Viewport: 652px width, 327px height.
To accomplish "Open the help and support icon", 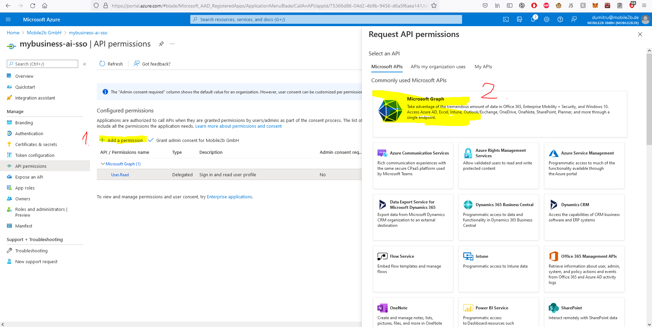I will pos(560,19).
